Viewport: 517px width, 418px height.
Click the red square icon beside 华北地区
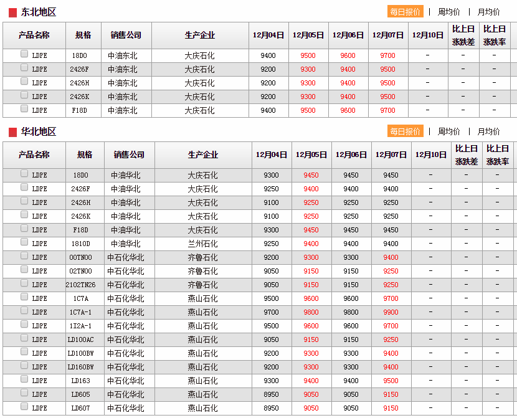pyautogui.click(x=12, y=132)
